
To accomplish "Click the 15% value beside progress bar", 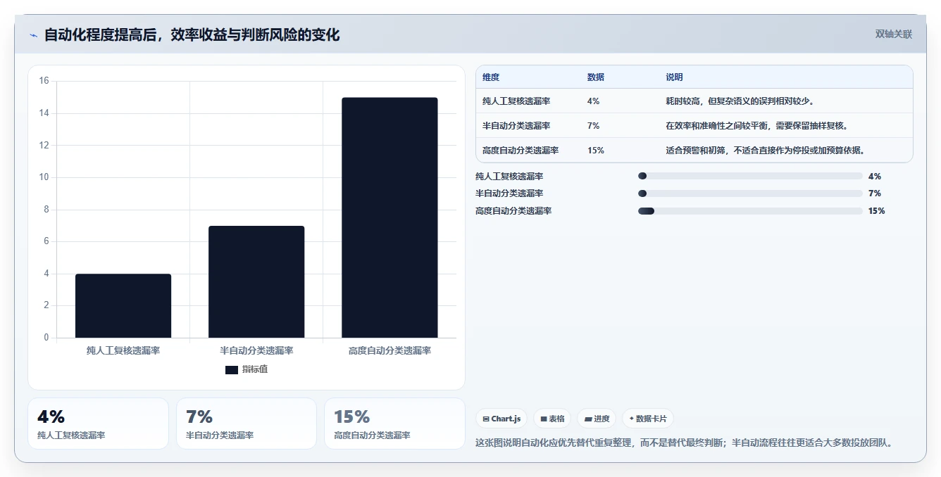I will [x=877, y=211].
